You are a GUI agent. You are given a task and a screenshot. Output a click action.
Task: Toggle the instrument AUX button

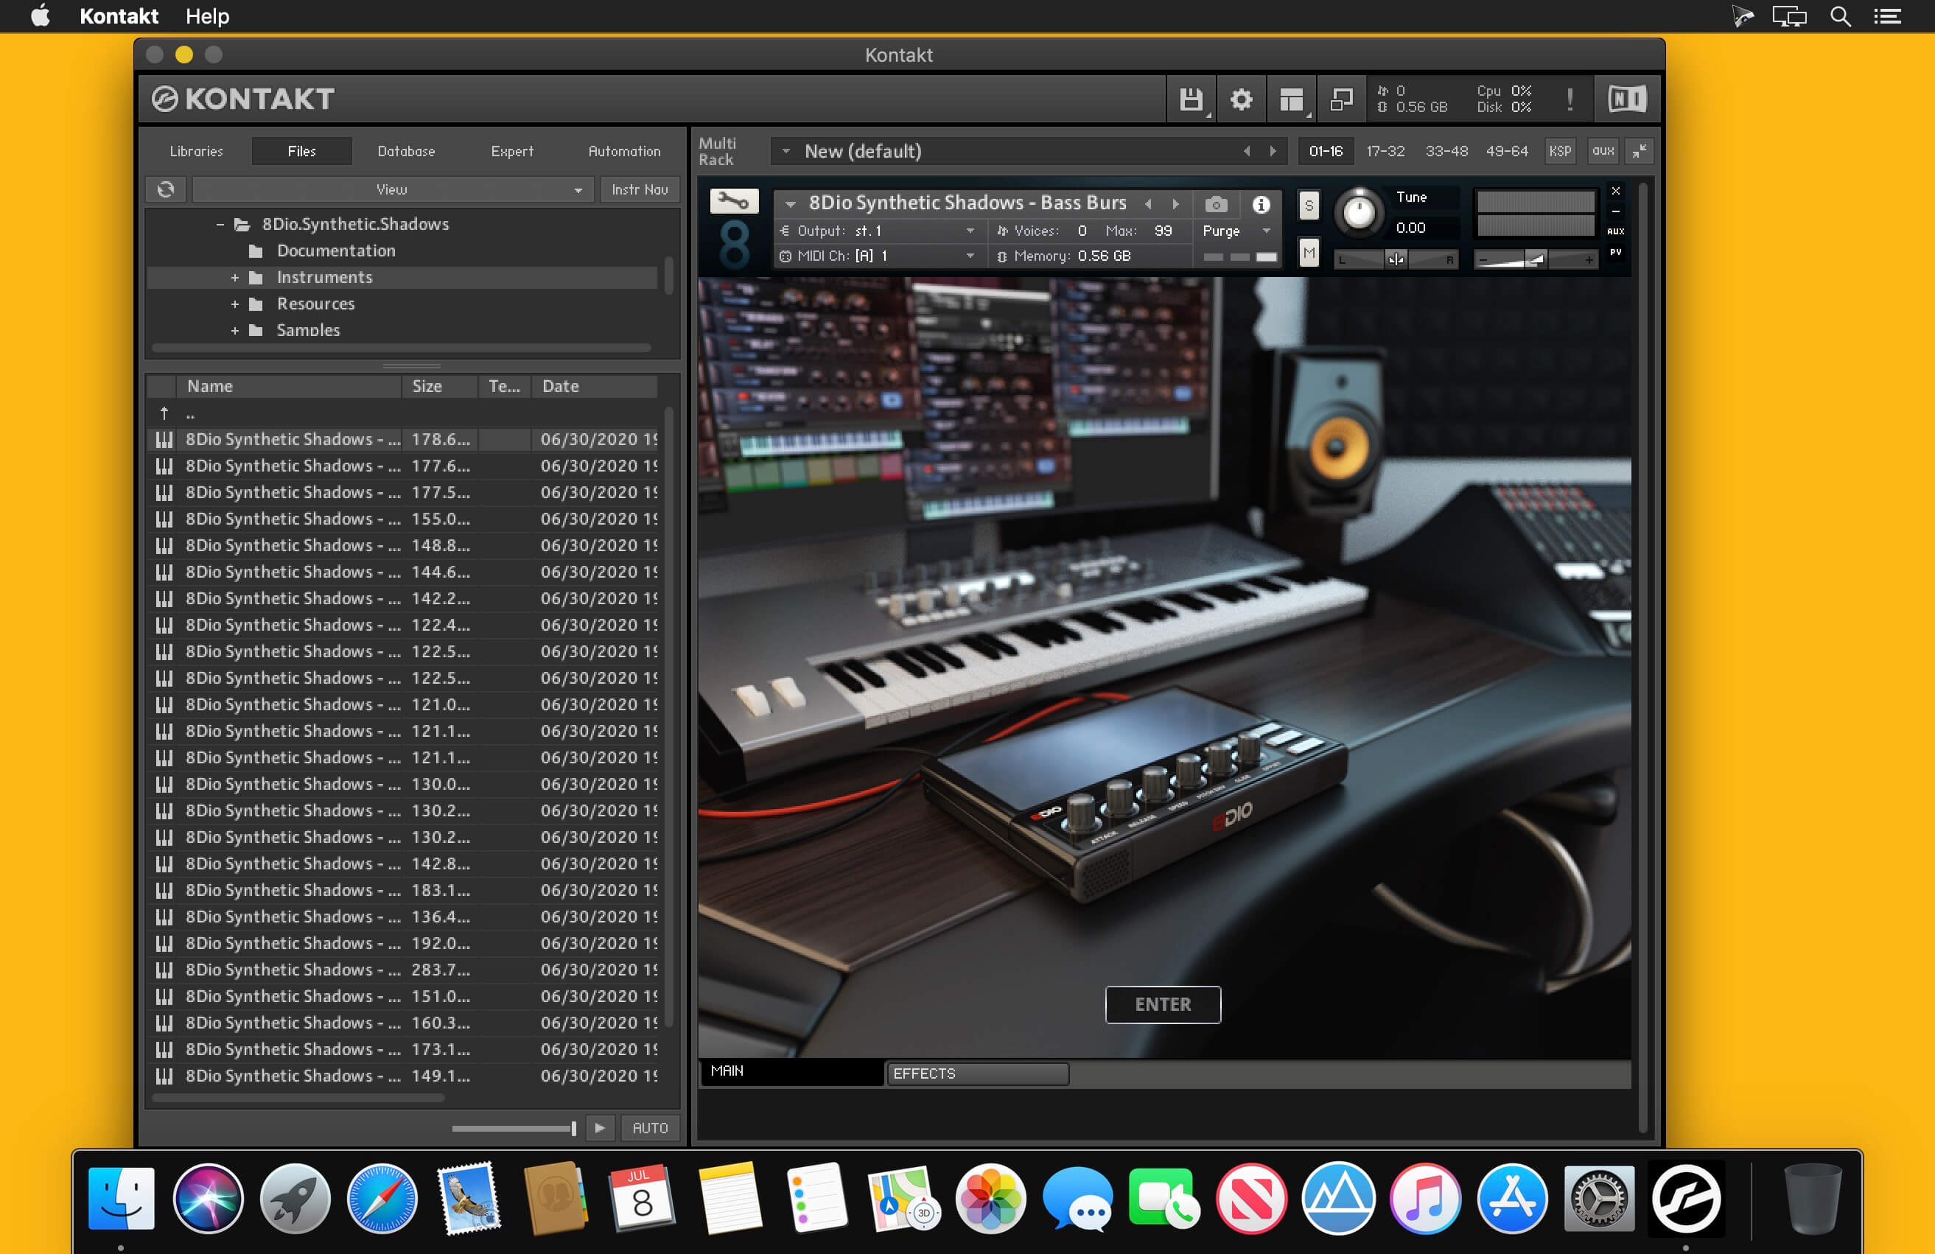coord(1615,231)
